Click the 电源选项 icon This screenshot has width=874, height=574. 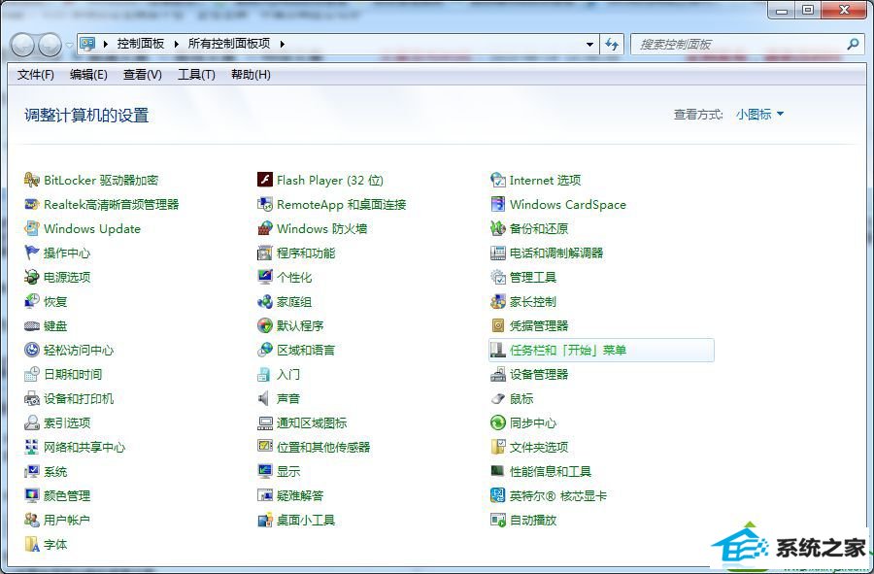32,277
